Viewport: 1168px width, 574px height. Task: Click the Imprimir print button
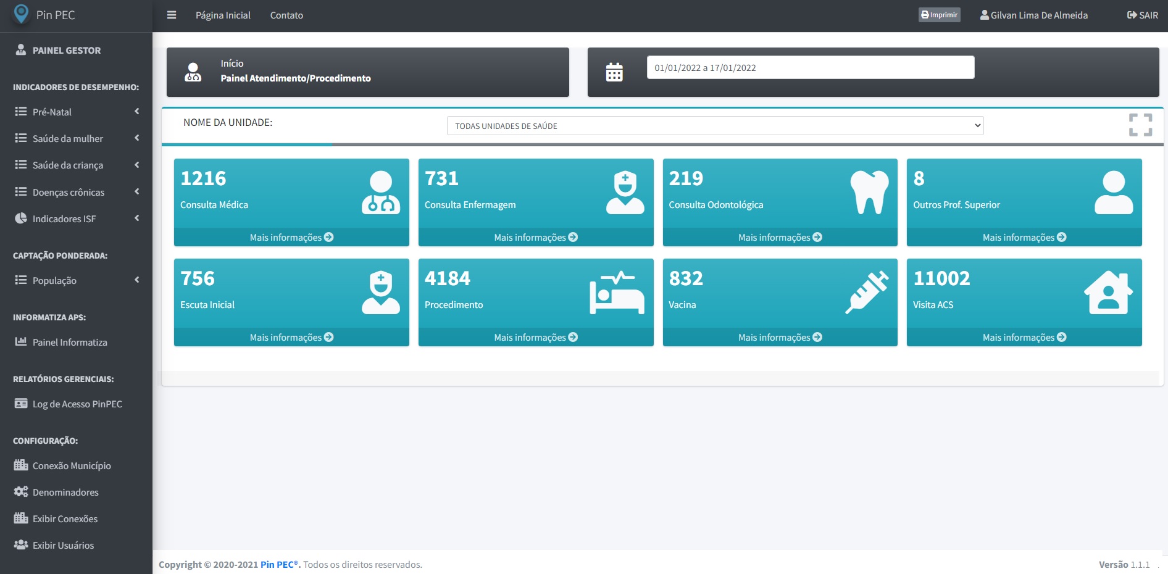[939, 15]
